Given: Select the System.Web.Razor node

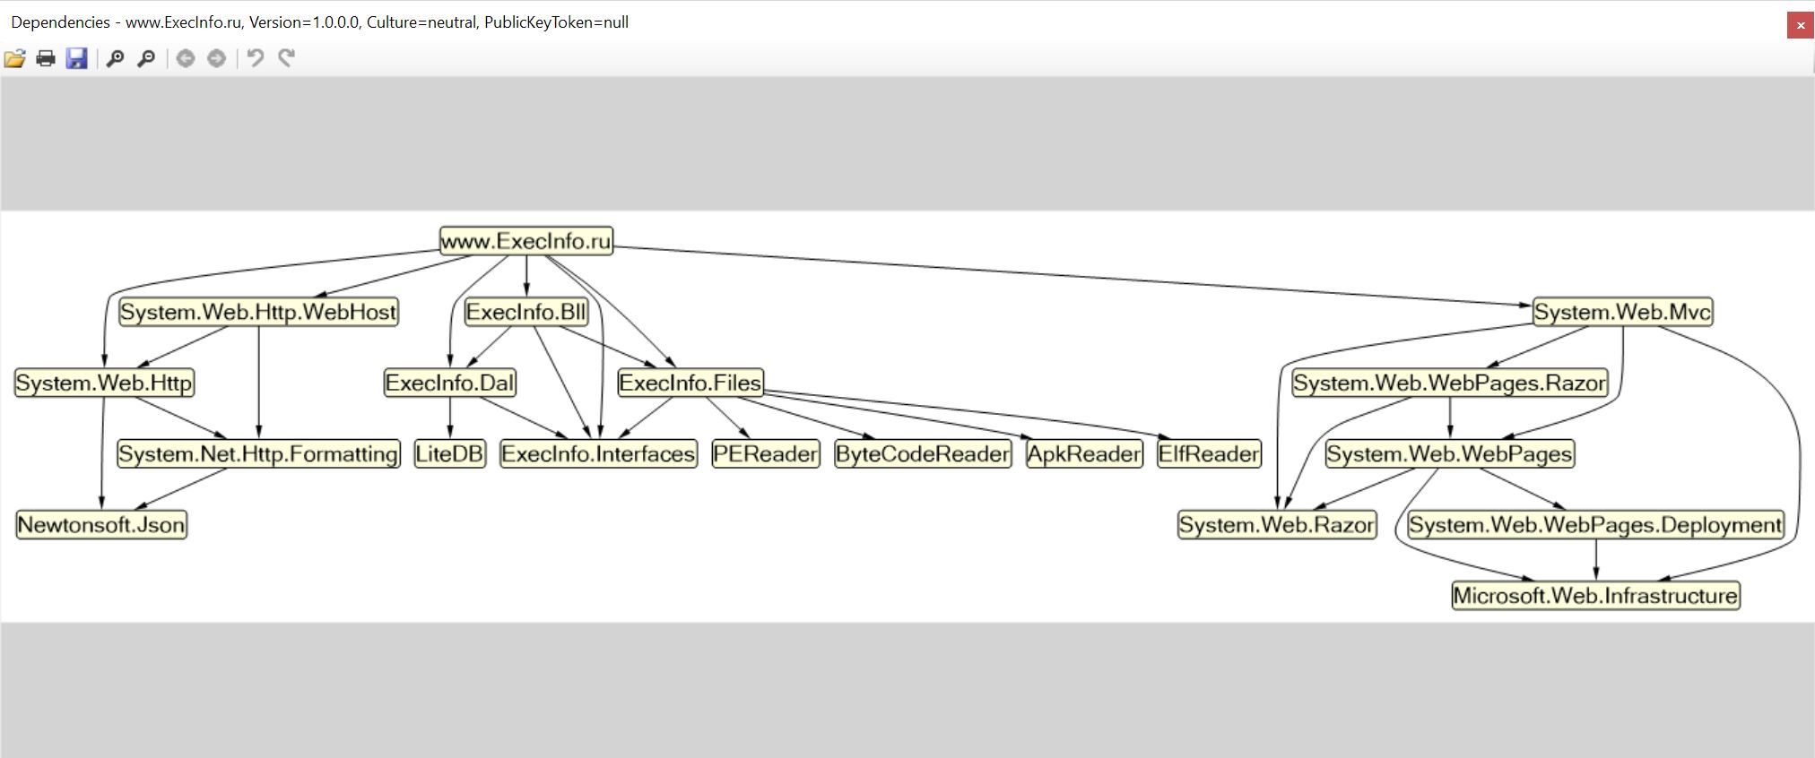Looking at the screenshot, I should point(1277,524).
